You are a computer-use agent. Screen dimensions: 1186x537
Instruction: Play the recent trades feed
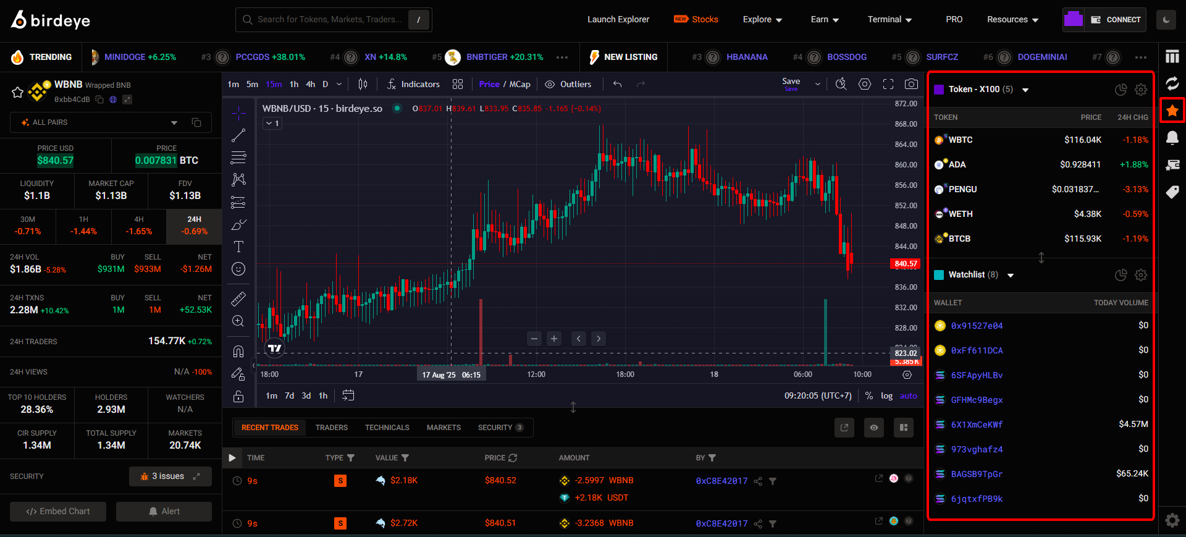pyautogui.click(x=232, y=458)
